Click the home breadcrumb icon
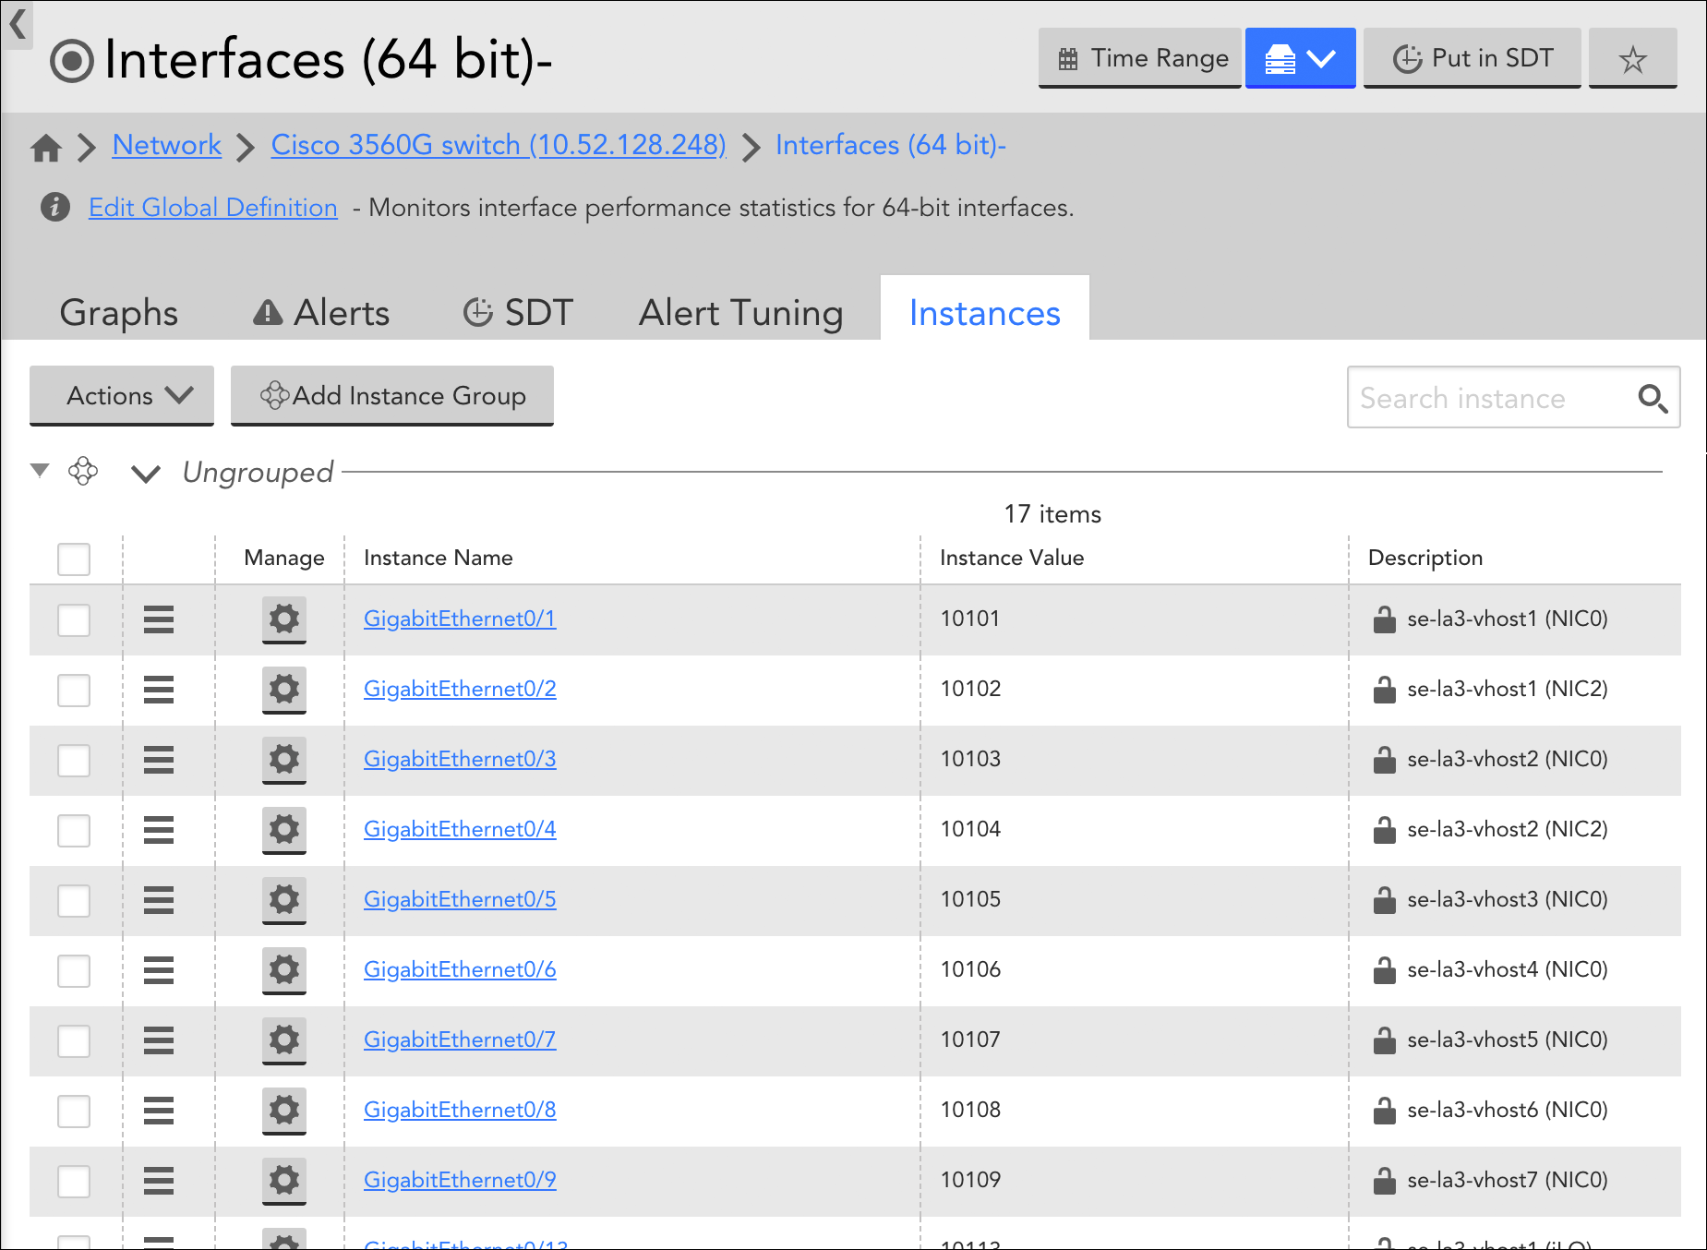Image resolution: width=1707 pixels, height=1250 pixels. [46, 147]
